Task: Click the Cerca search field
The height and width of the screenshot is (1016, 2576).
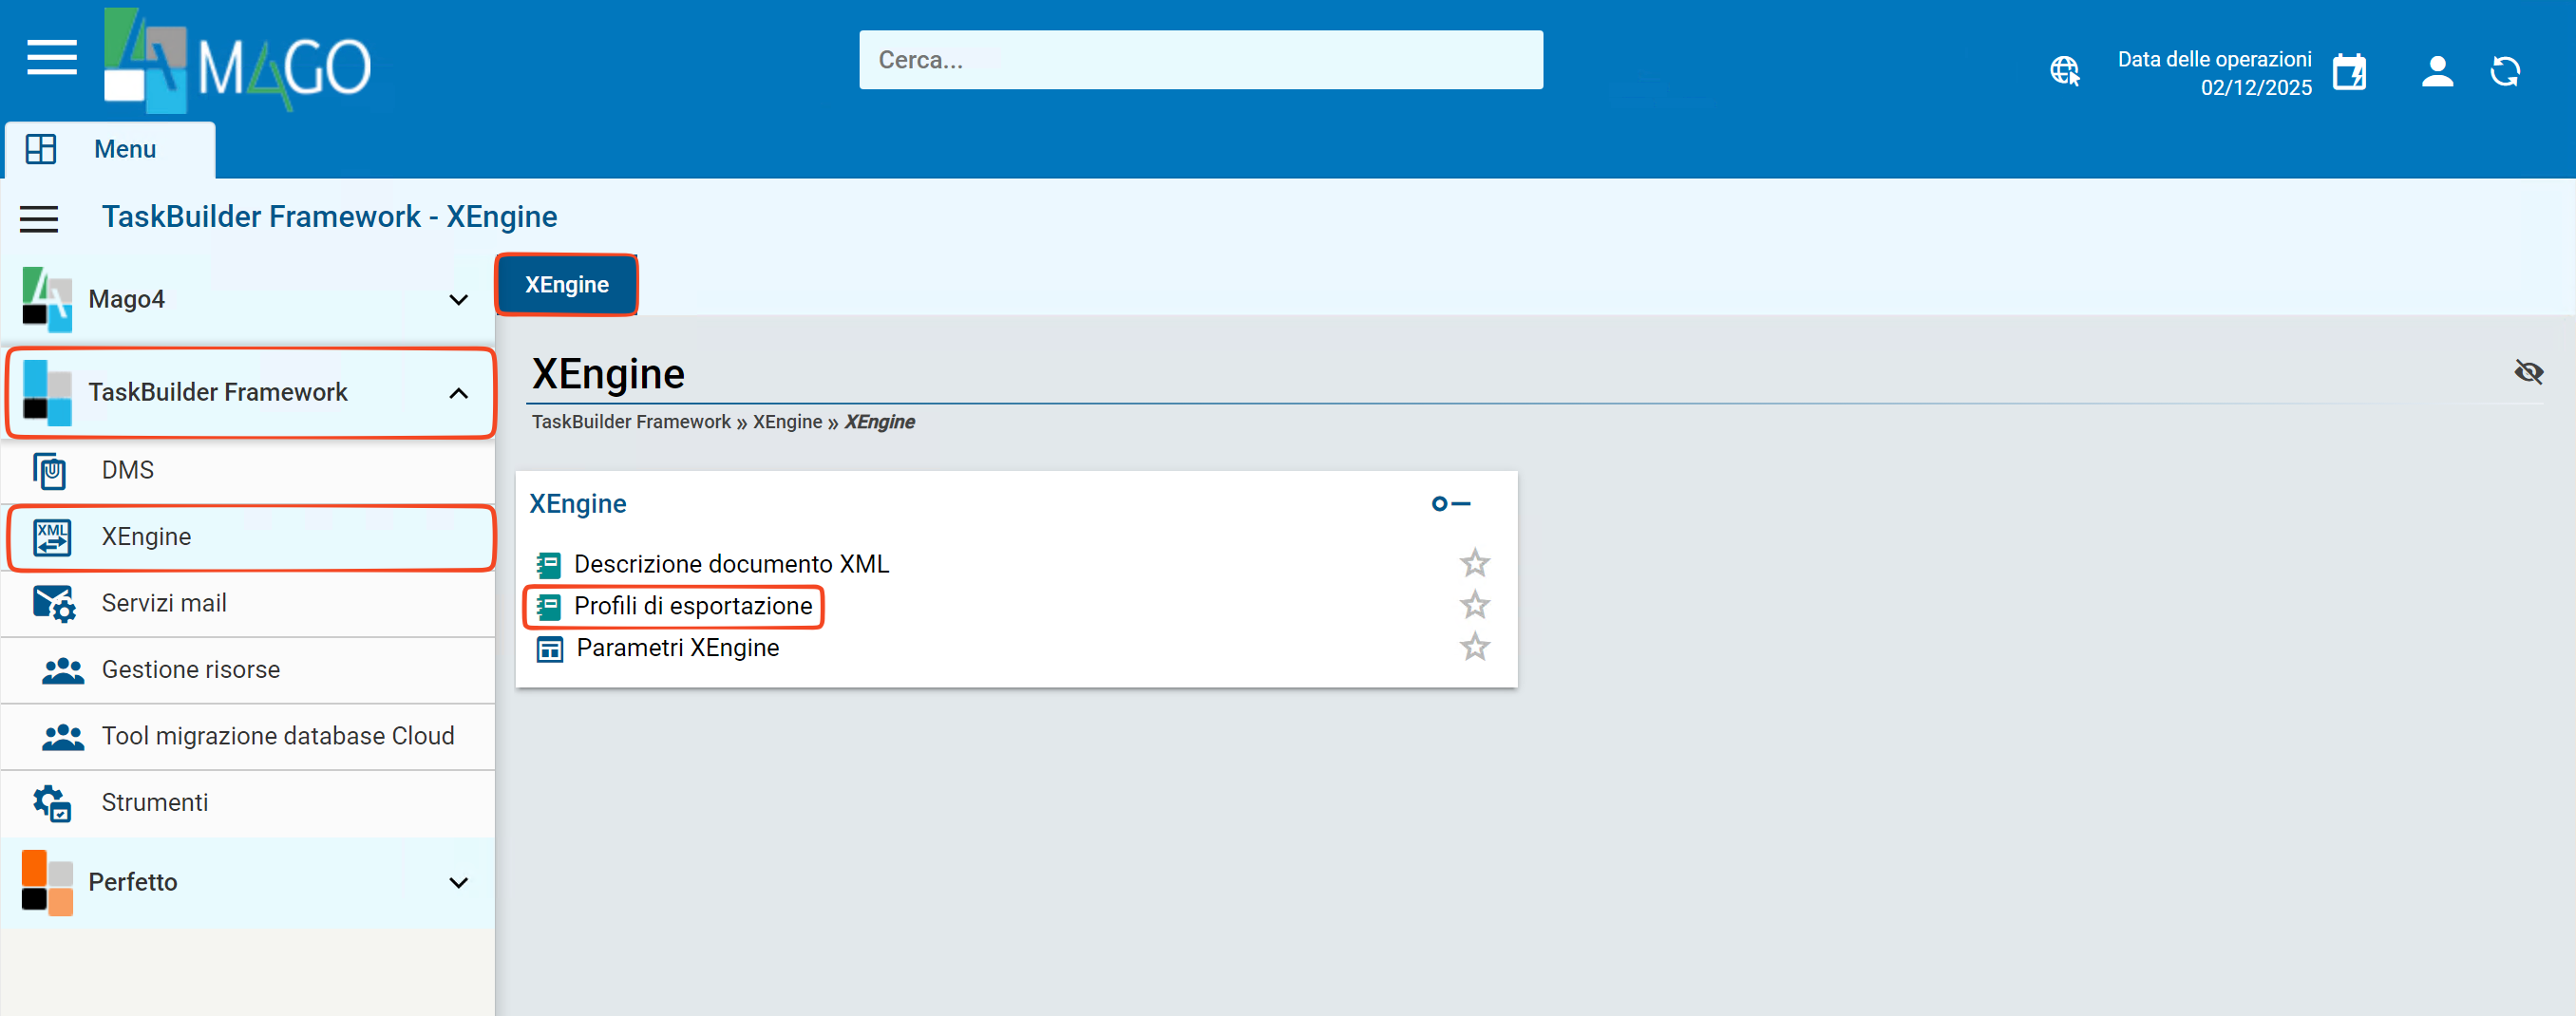Action: pos(1201,60)
